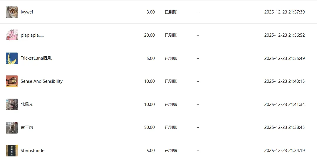
Task: Click 已到账 status in Ivywei's row
Action: 171,12
